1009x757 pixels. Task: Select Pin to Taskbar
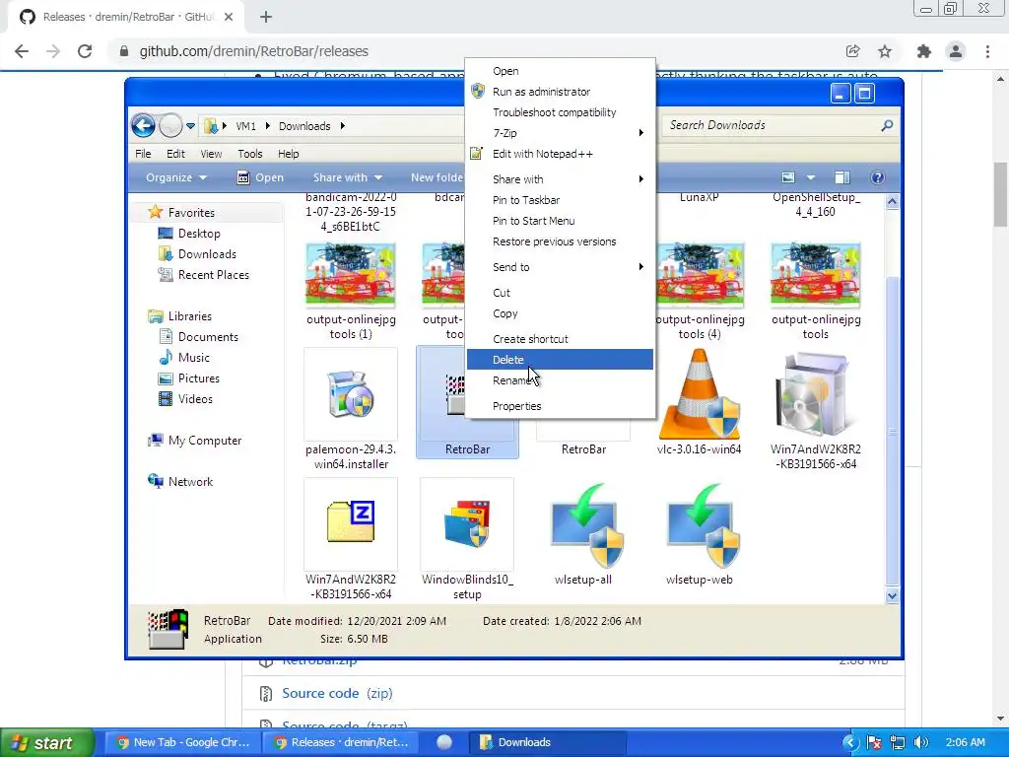560,200
